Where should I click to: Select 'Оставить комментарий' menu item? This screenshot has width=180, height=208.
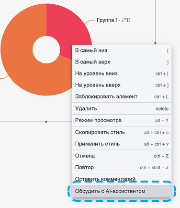(122, 179)
